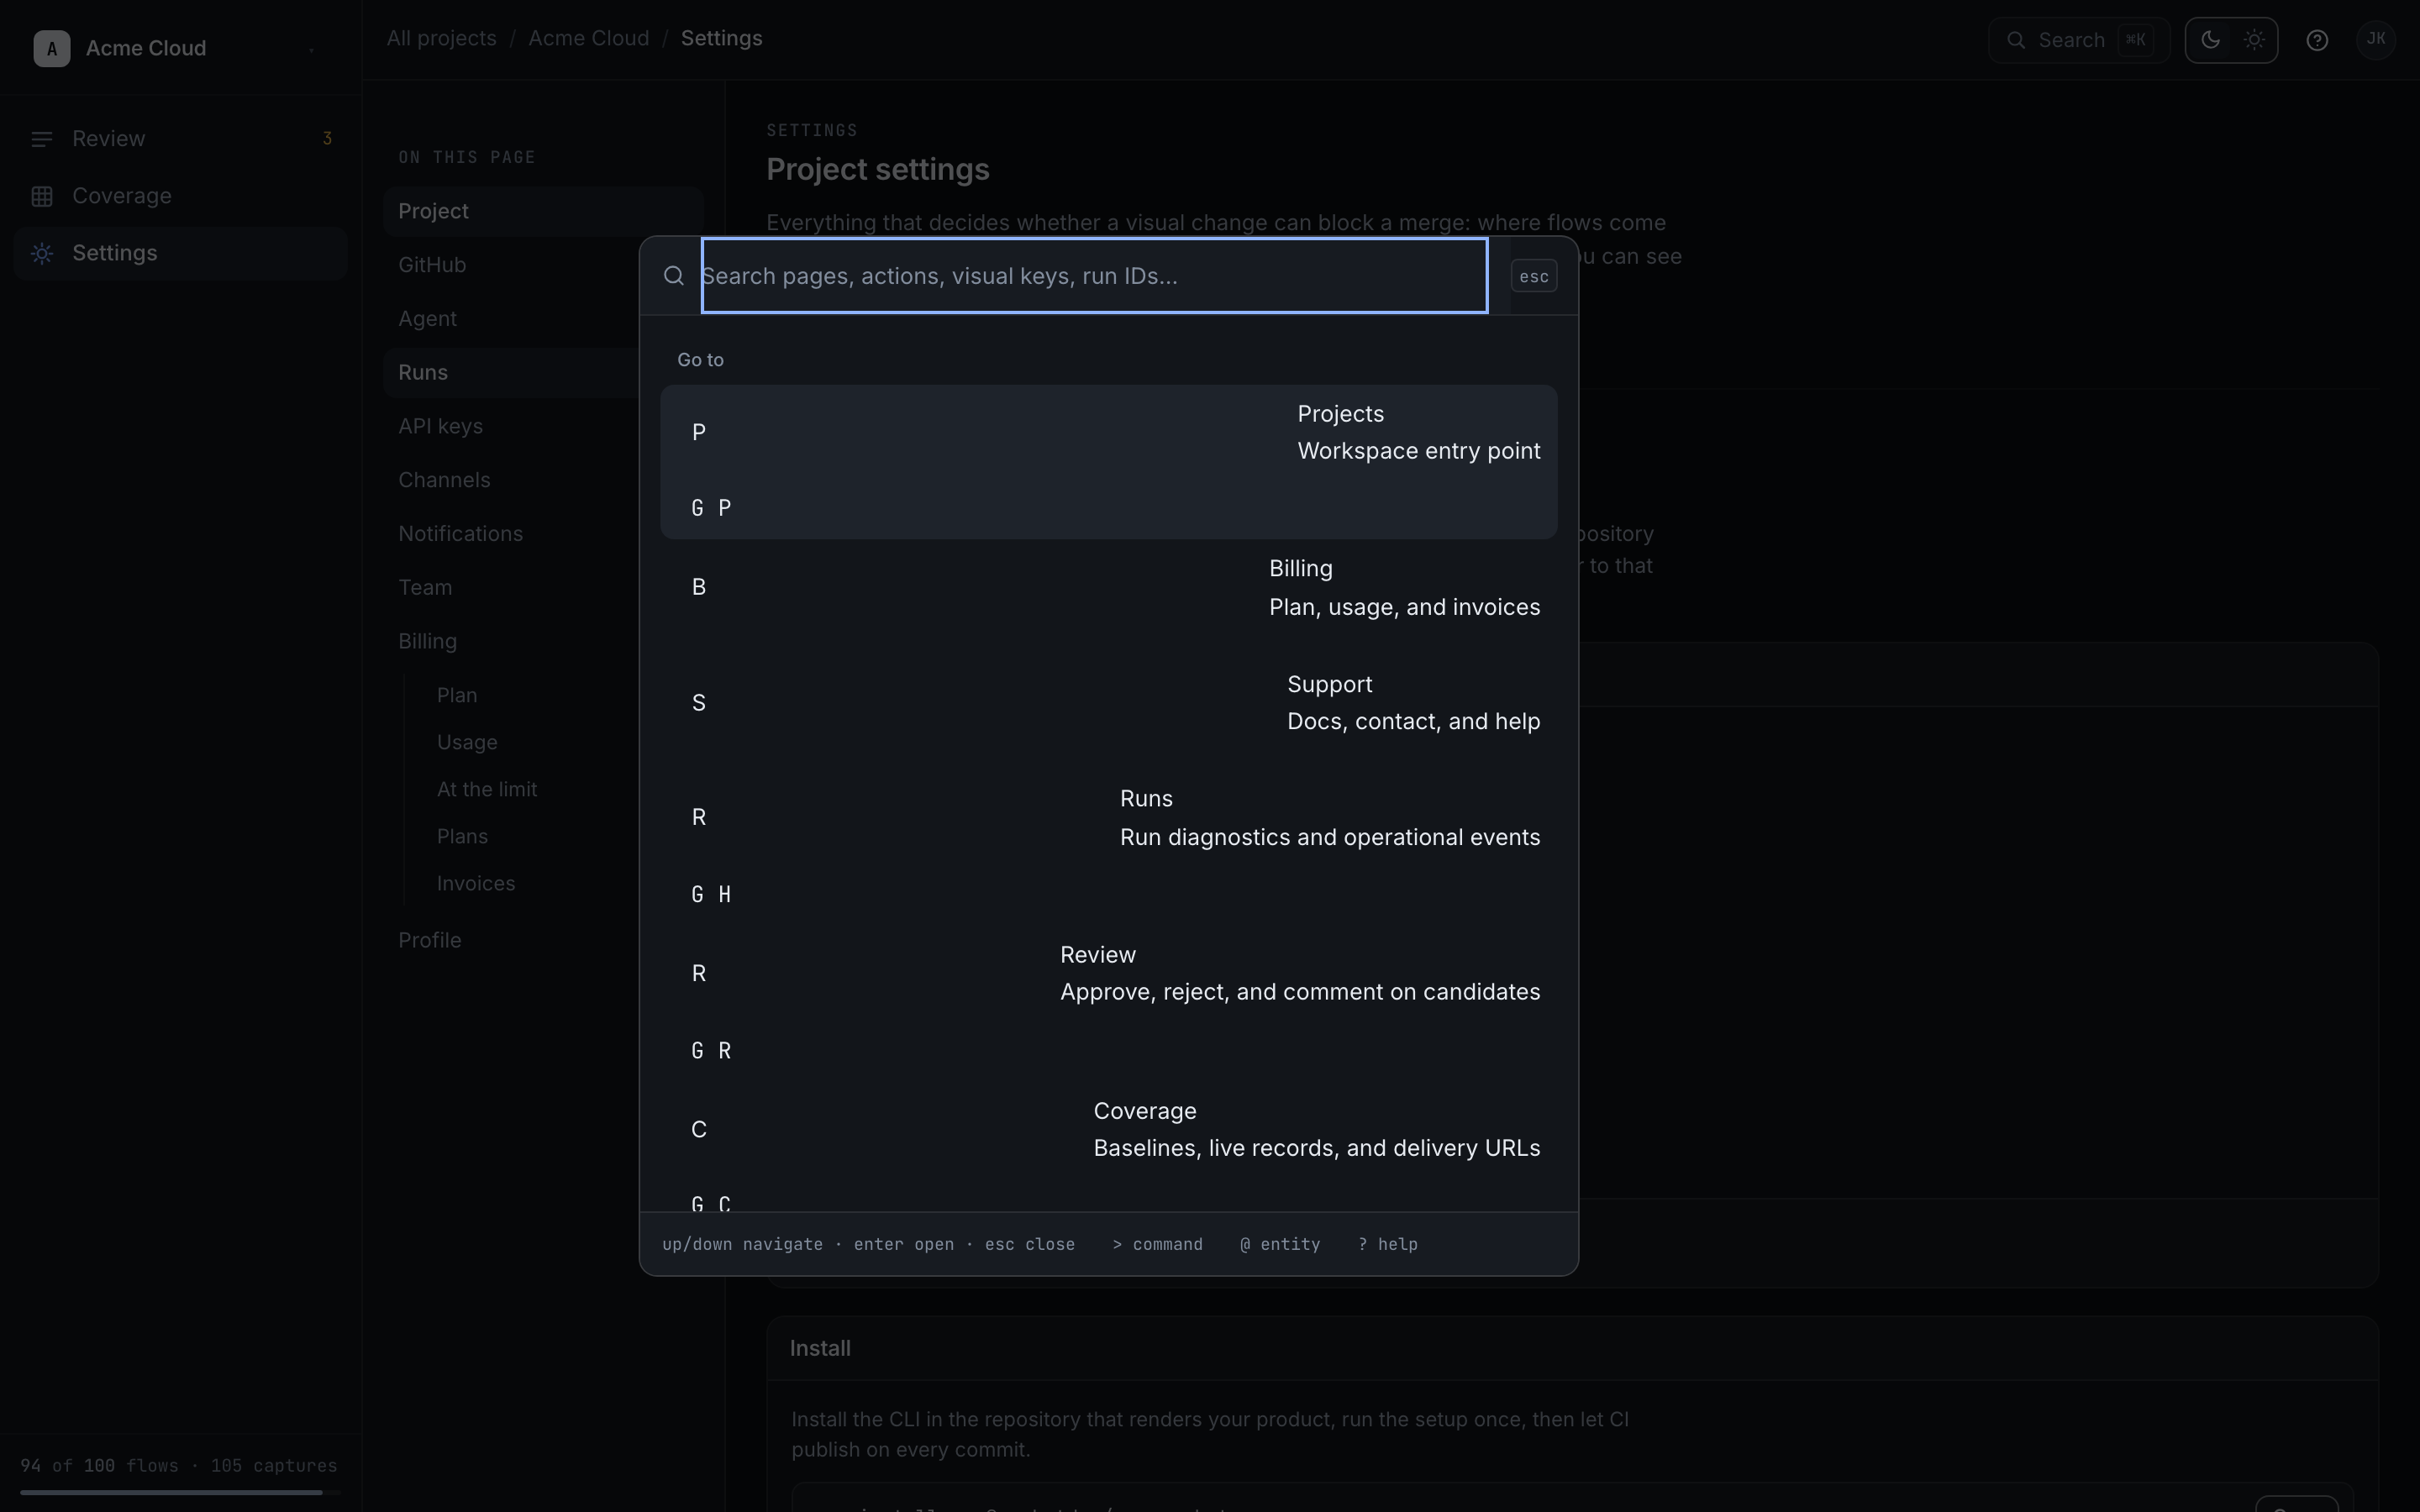The image size is (2420, 1512).
Task: Jump to the API keys section
Action: pos(510,426)
